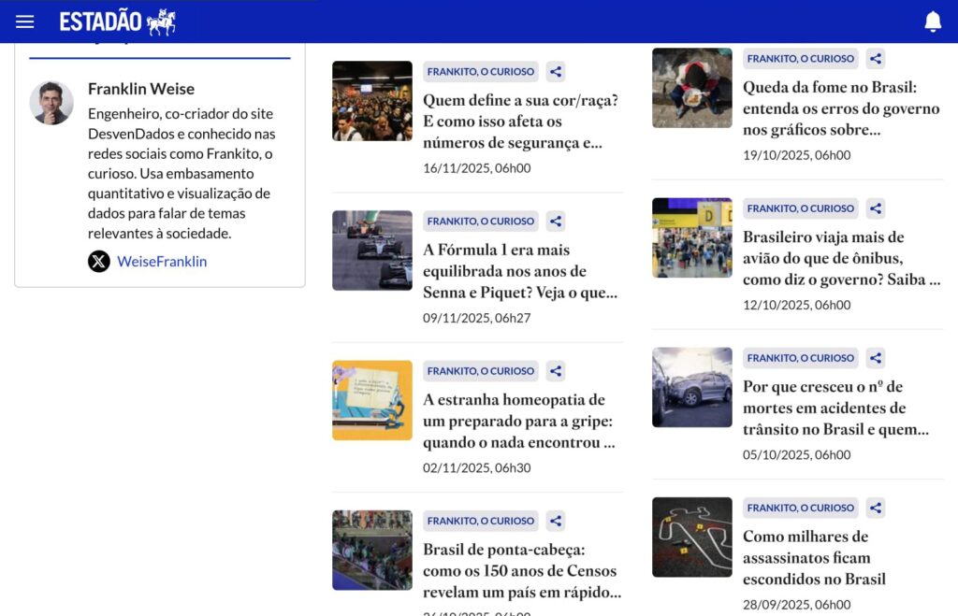Viewport: 958px width, 616px height.
Task: Share the homeopatia article
Action: point(556,371)
